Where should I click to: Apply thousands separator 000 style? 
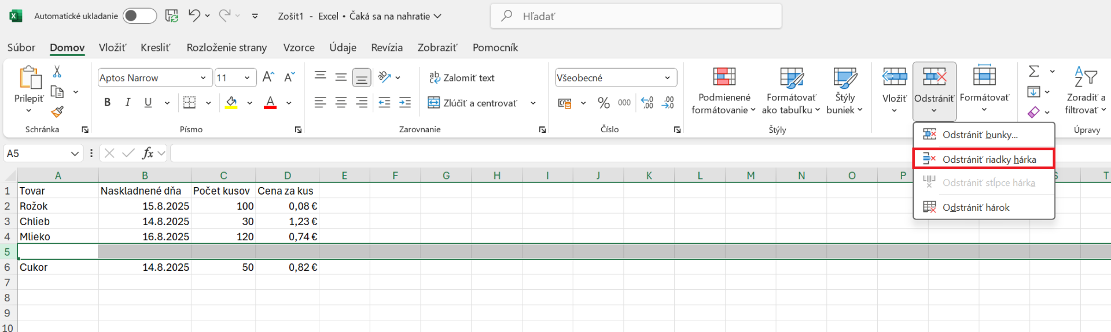click(x=624, y=103)
